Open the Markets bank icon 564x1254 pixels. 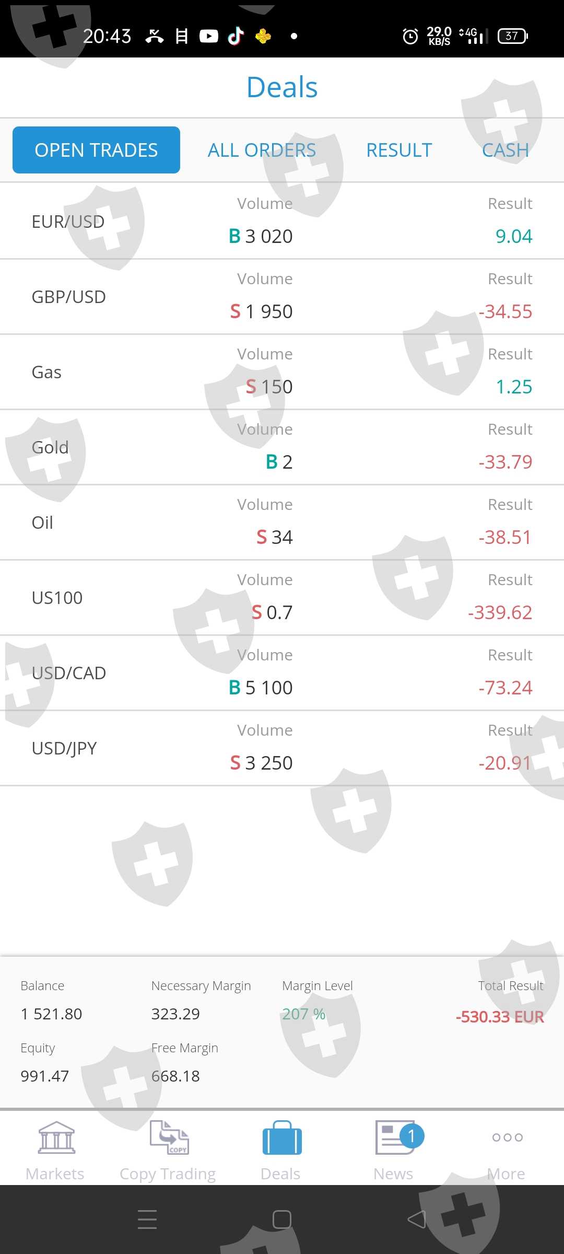[x=56, y=1138]
